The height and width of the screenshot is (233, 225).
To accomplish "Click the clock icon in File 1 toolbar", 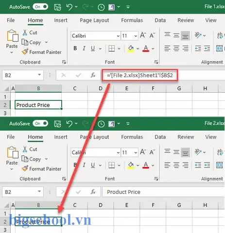I will (101, 7).
